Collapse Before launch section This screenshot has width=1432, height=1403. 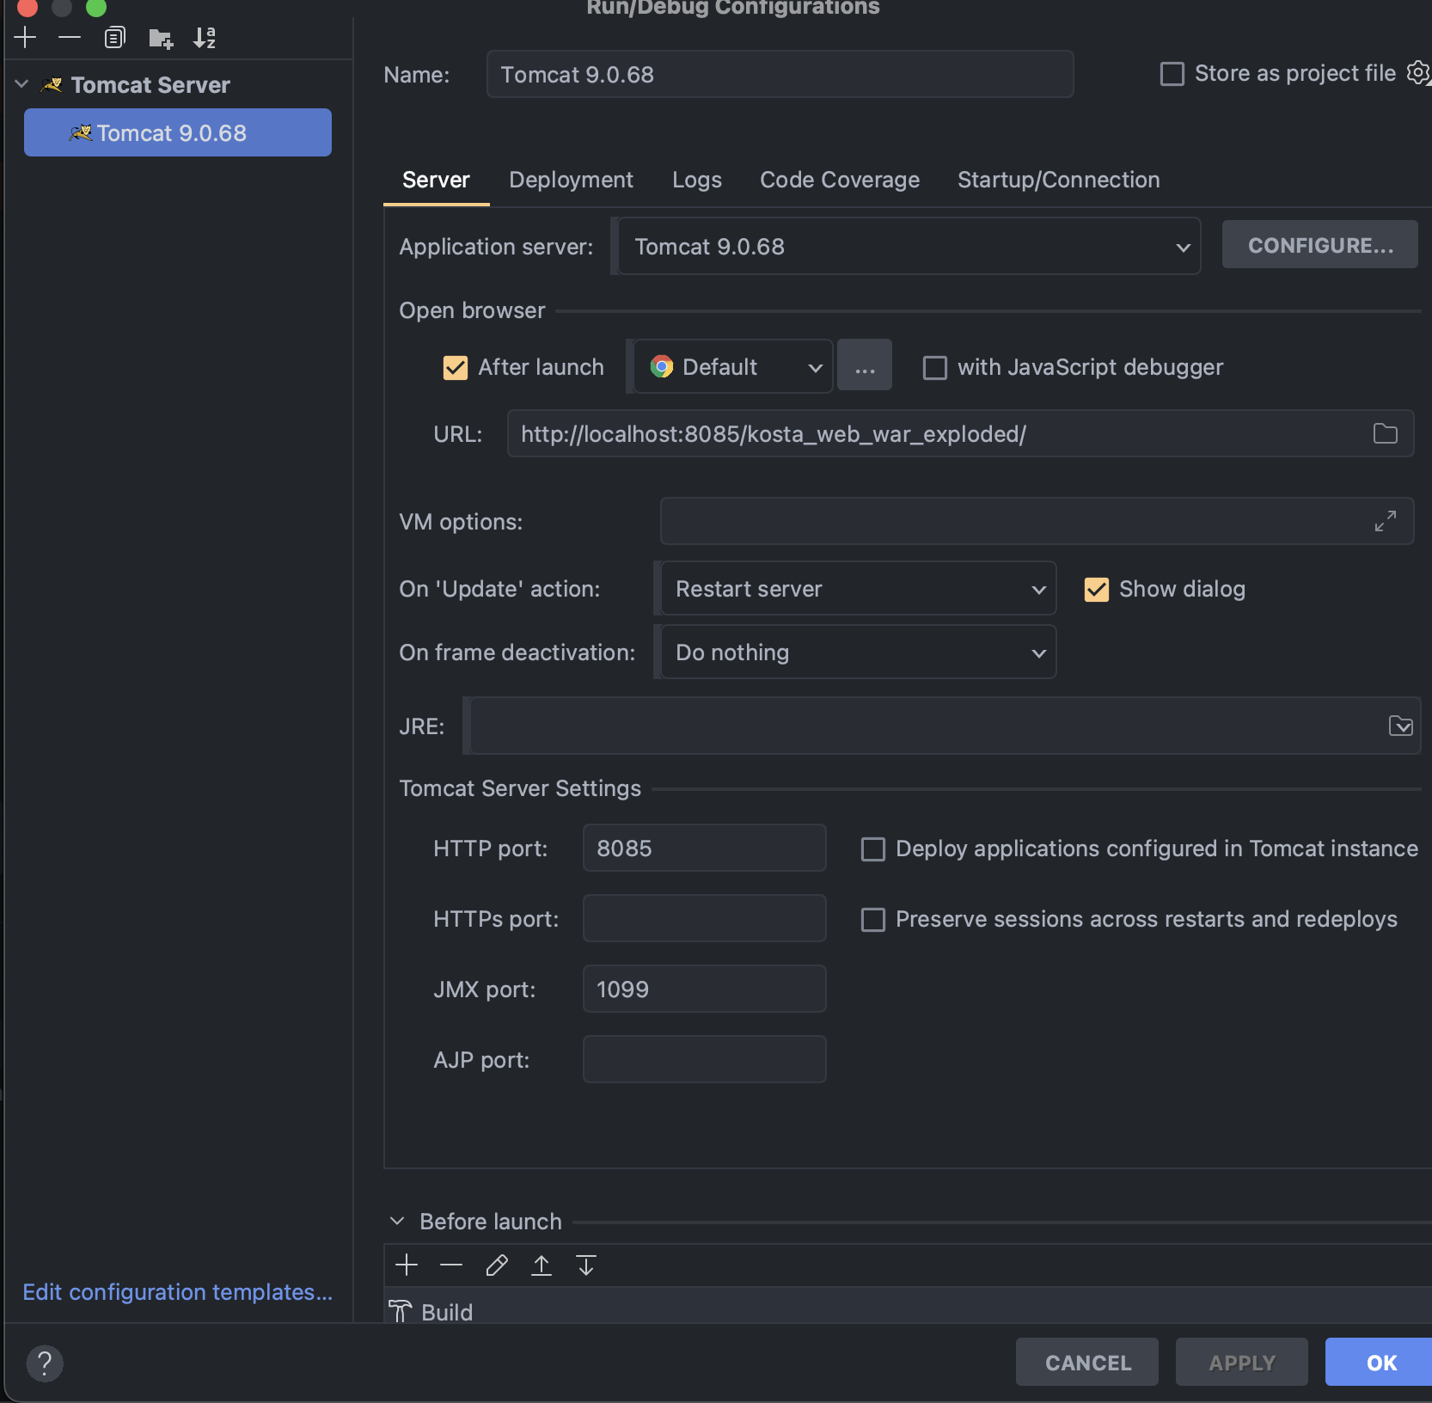click(397, 1221)
